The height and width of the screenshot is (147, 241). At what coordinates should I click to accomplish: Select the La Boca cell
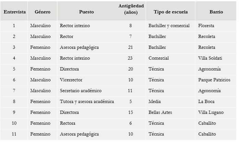coord(206,101)
